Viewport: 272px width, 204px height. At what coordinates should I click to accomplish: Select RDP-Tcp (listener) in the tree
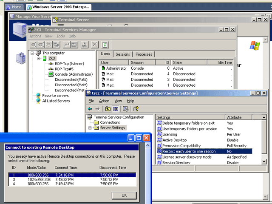[69, 64]
